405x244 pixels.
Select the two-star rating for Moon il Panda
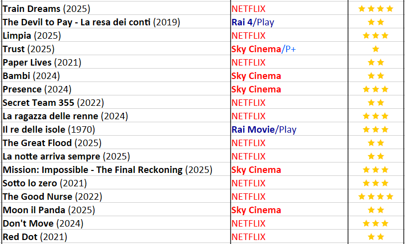pos(376,210)
